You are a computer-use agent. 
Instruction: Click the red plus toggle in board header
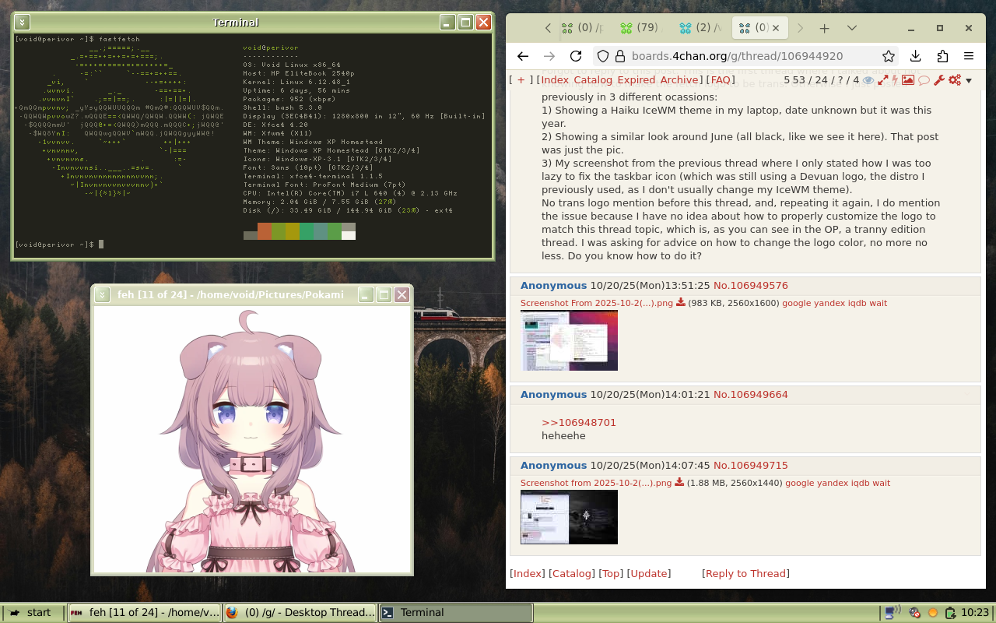tap(521, 80)
